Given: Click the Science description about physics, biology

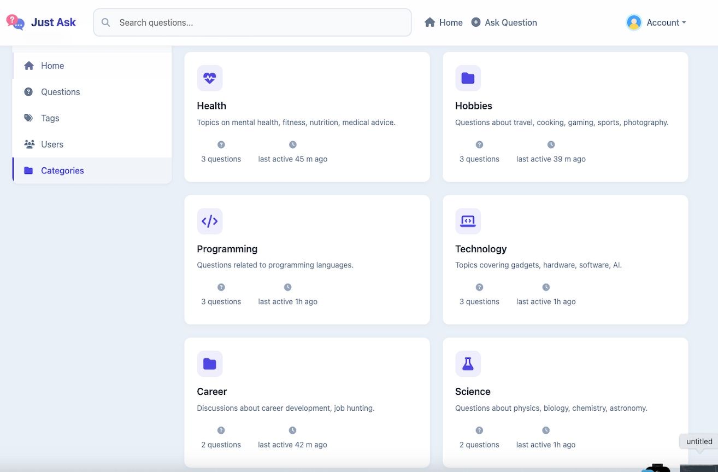Looking at the screenshot, I should point(551,408).
